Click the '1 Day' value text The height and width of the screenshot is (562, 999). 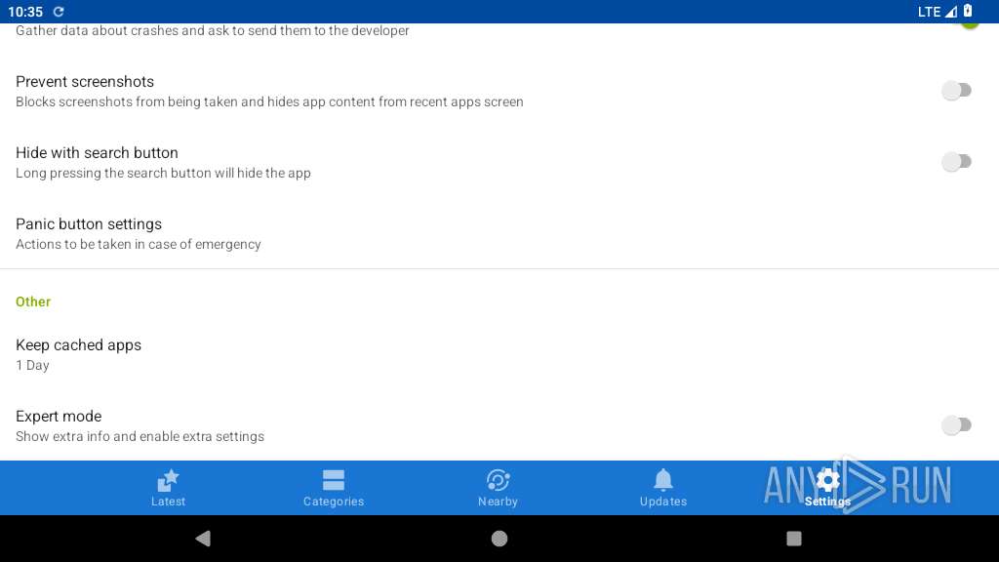coord(32,365)
